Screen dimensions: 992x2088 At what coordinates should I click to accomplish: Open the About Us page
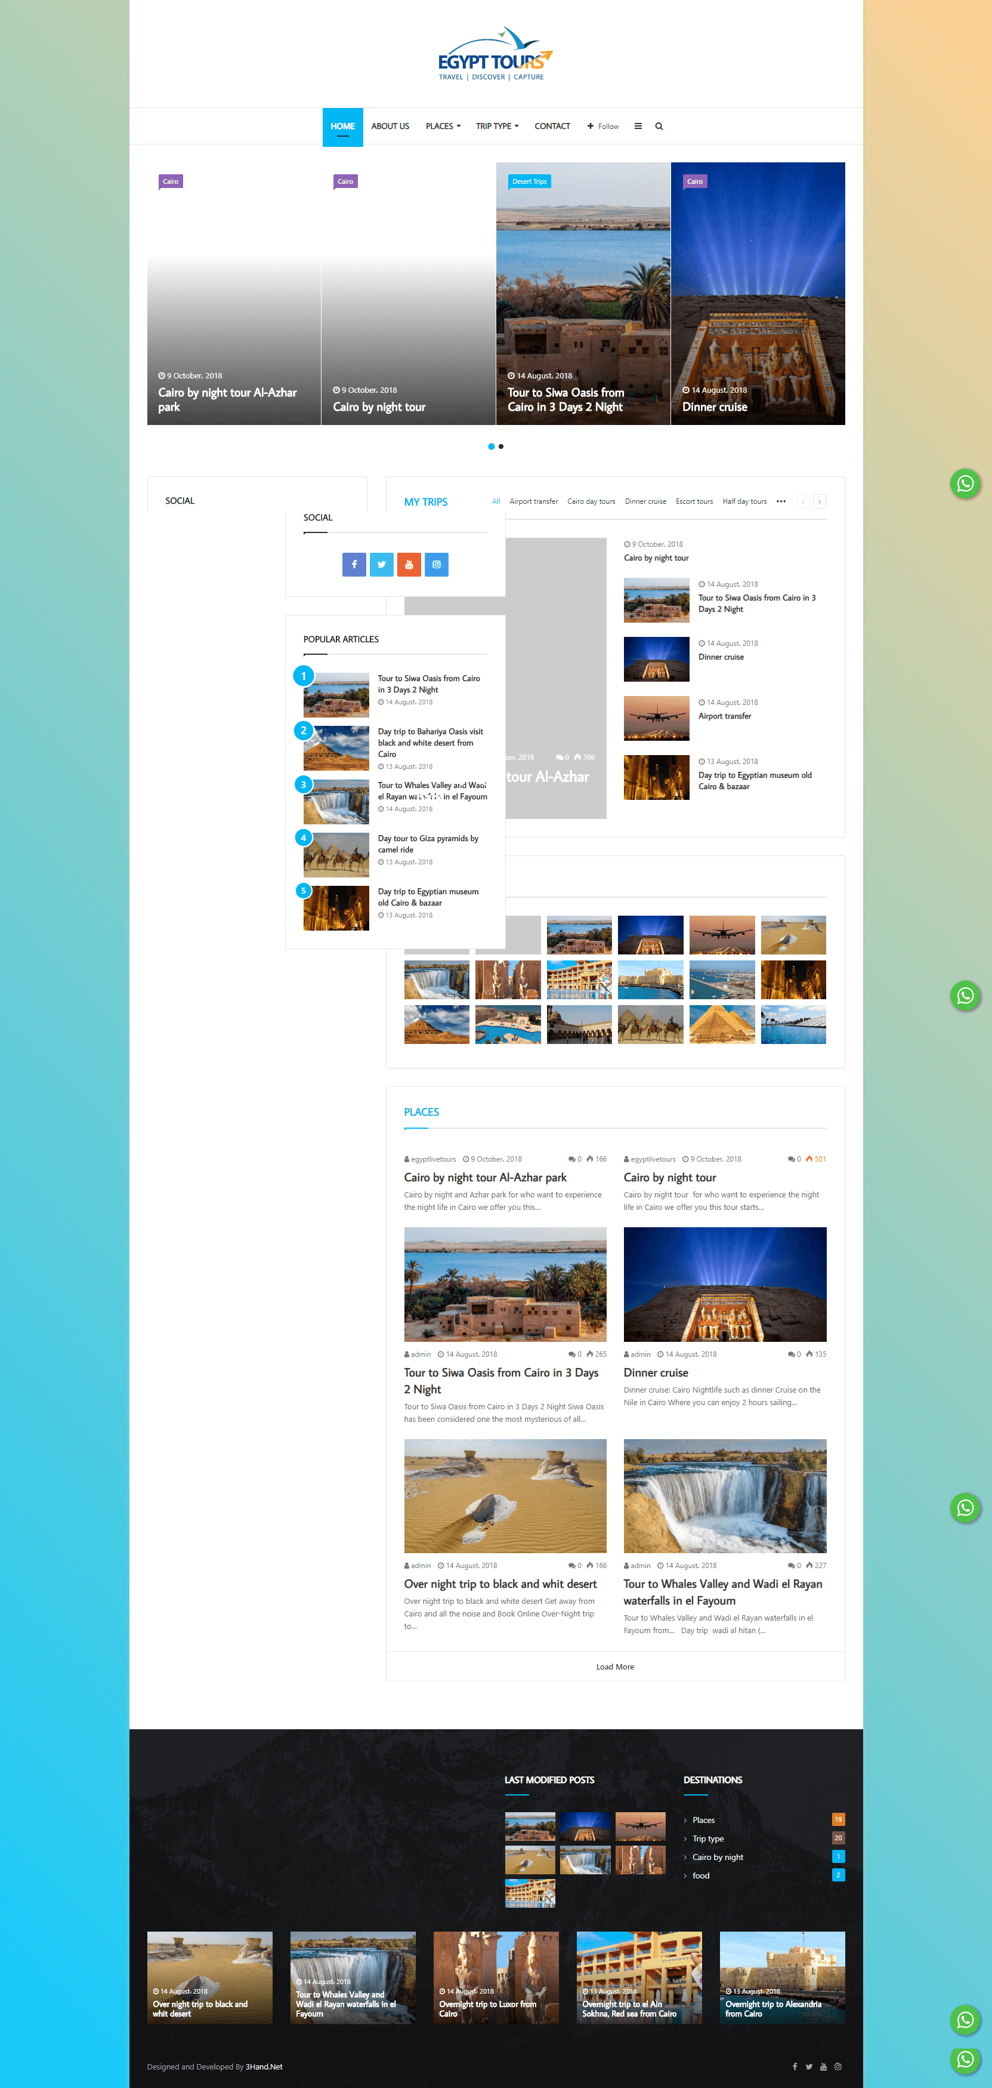(x=390, y=127)
